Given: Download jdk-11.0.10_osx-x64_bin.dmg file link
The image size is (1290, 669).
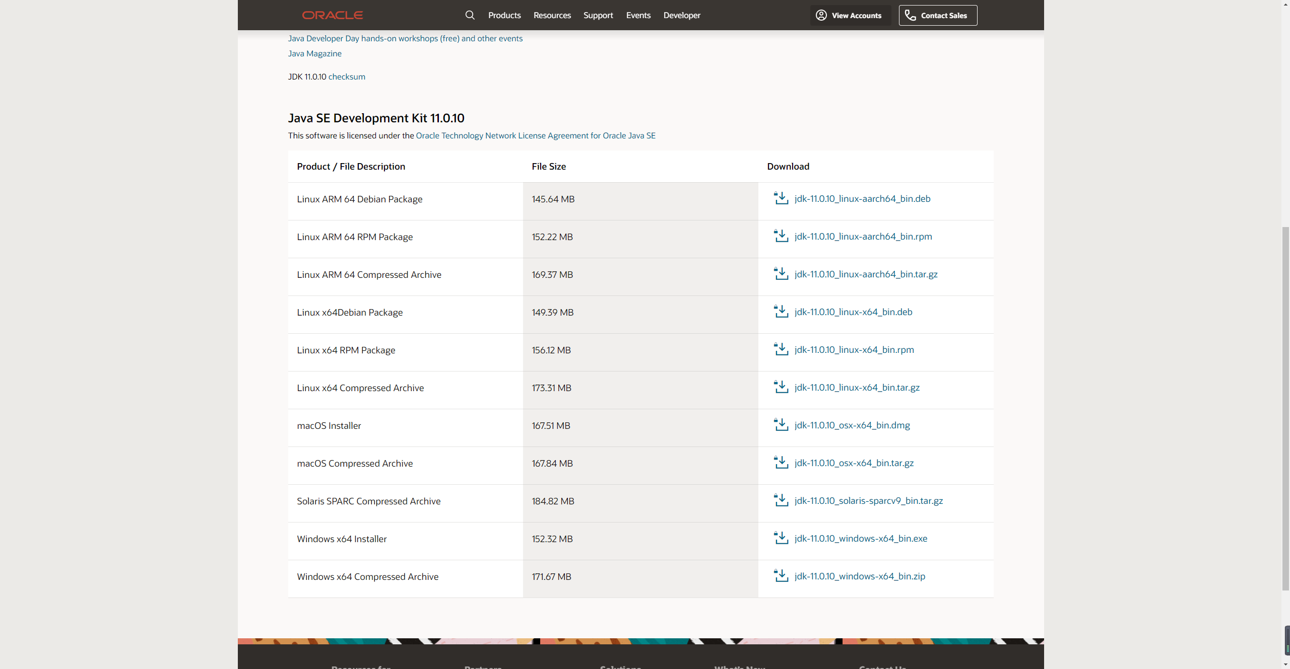Looking at the screenshot, I should (x=852, y=425).
